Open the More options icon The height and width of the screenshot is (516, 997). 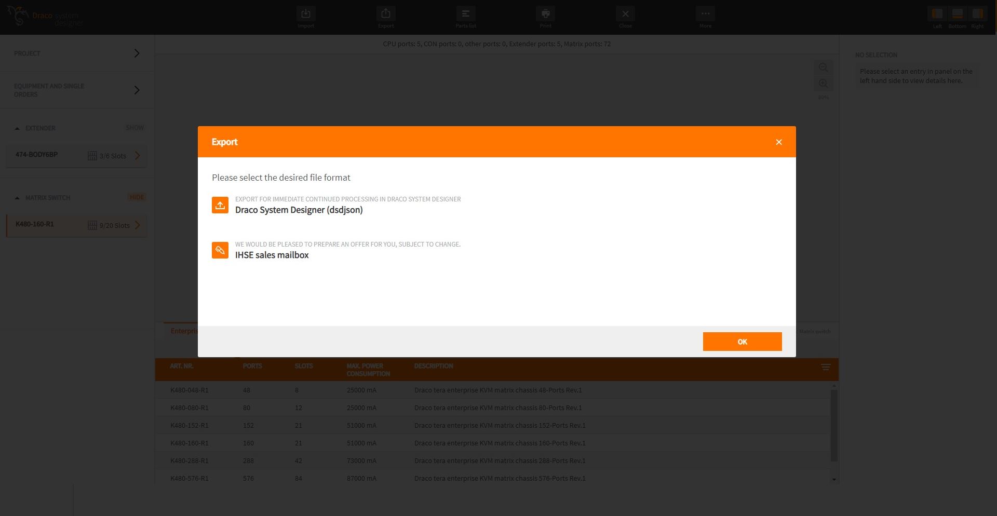(x=705, y=14)
